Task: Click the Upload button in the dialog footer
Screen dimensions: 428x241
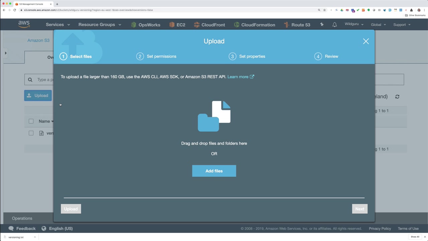Action: pos(71,209)
